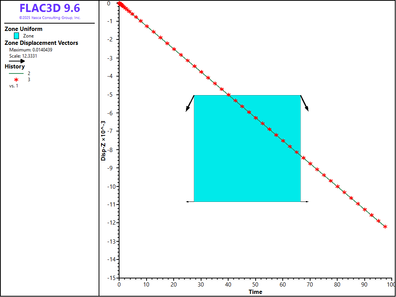This screenshot has width=396, height=297.
Task: Click the 'vs. 1' legend entry
Action: point(14,86)
